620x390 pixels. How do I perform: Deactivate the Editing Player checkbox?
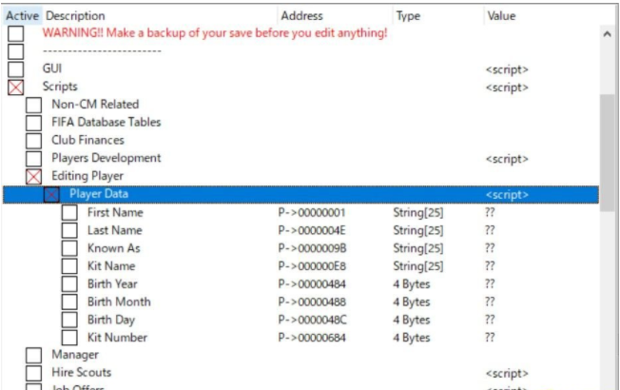33,176
